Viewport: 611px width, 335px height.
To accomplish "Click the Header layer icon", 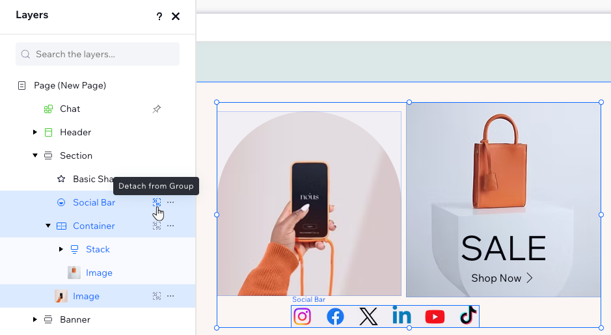I will click(48, 133).
